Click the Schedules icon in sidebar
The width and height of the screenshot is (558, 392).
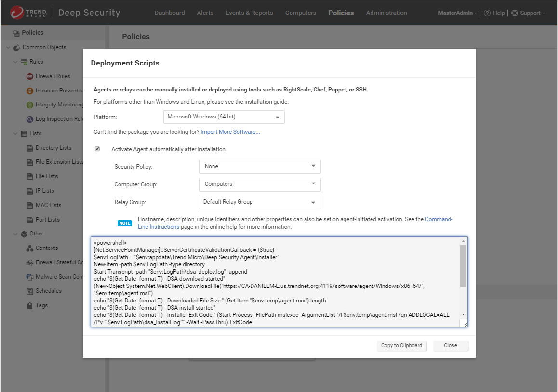pyautogui.click(x=30, y=291)
